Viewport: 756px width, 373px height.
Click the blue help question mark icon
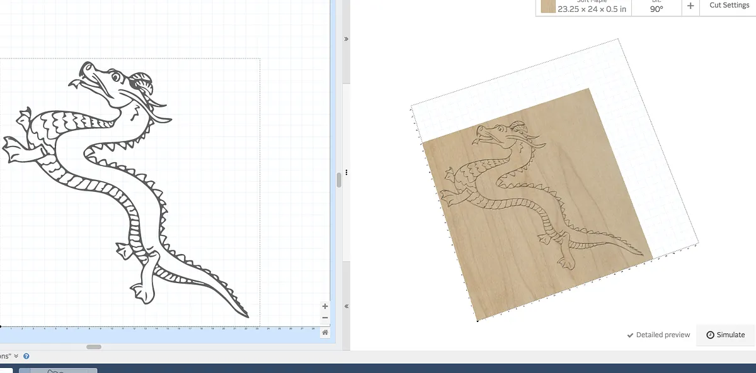(x=26, y=356)
